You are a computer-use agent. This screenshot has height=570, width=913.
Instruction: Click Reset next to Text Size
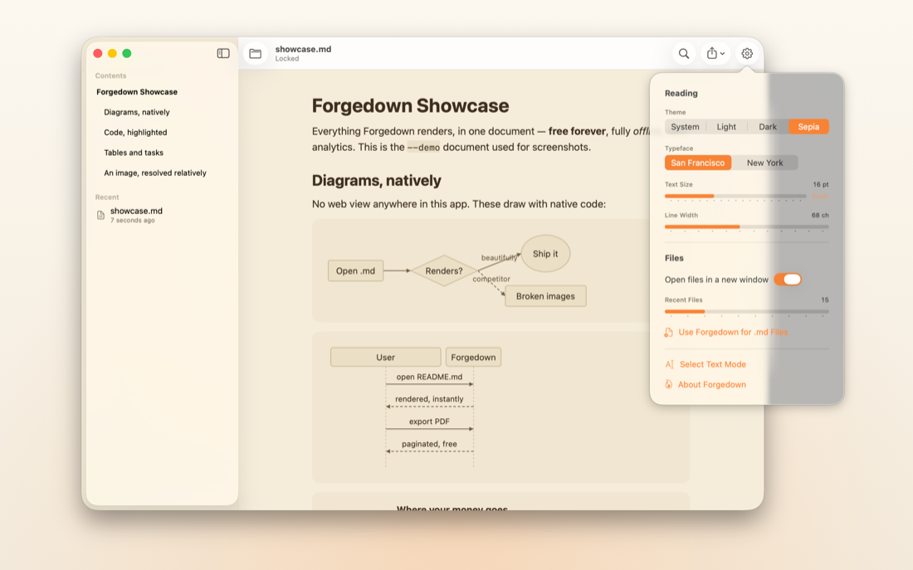click(x=820, y=196)
